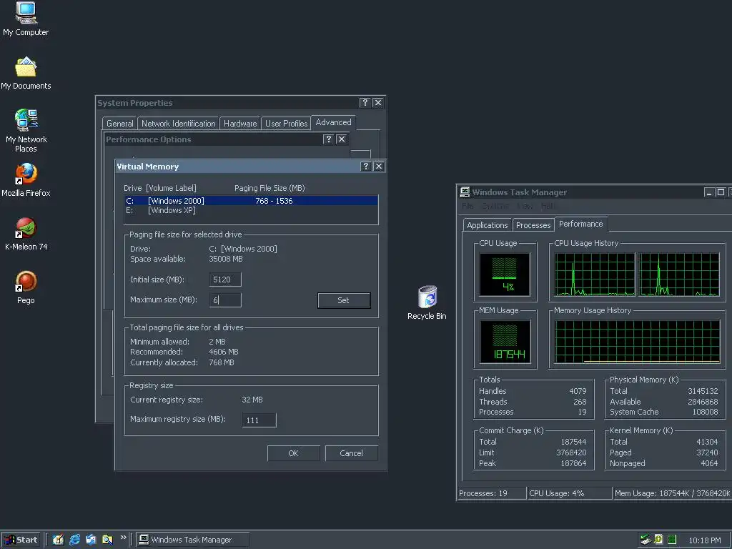Click OK in Virtual Memory dialog

coord(293,453)
